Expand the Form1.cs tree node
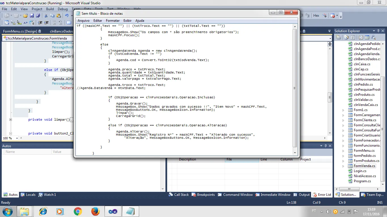387x217 pixels. [x=343, y=110]
